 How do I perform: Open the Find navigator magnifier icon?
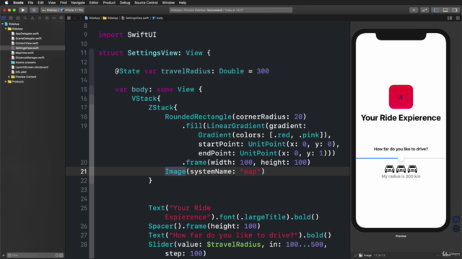tap(25, 18)
